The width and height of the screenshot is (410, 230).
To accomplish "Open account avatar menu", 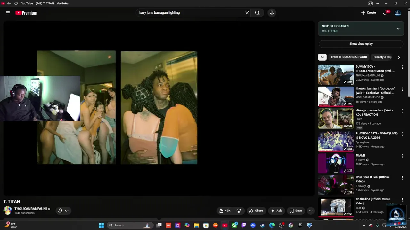I will 398,13.
